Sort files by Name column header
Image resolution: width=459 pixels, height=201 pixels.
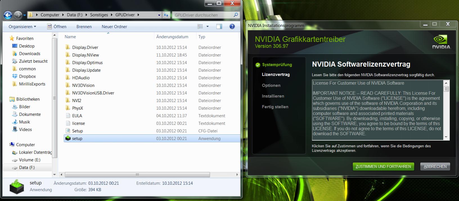(x=70, y=37)
